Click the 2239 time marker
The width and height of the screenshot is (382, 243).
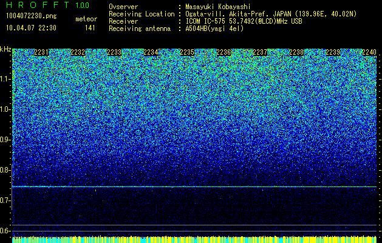[333, 52]
